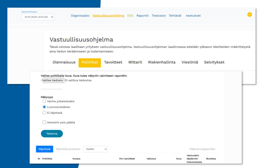The image size is (258, 168).
Task: Select the Ei käytössä radio option
Action: (x=44, y=113)
